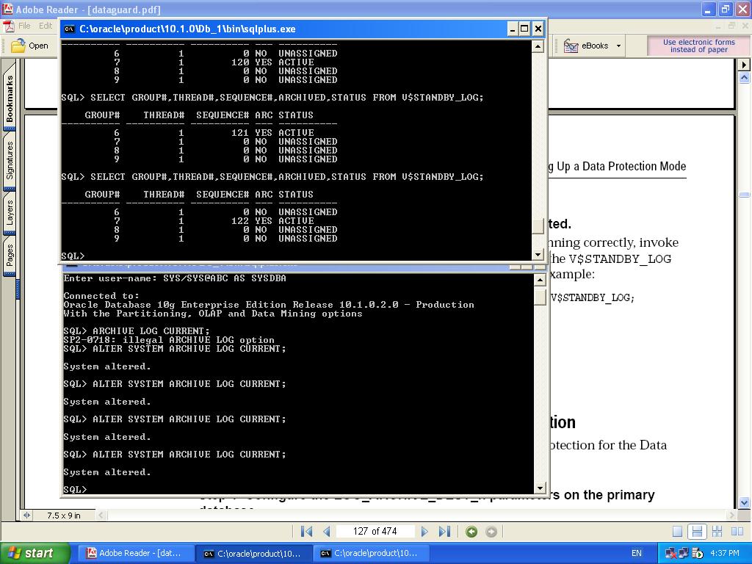Click Adobe Reader document scroll down arrow

(745, 502)
